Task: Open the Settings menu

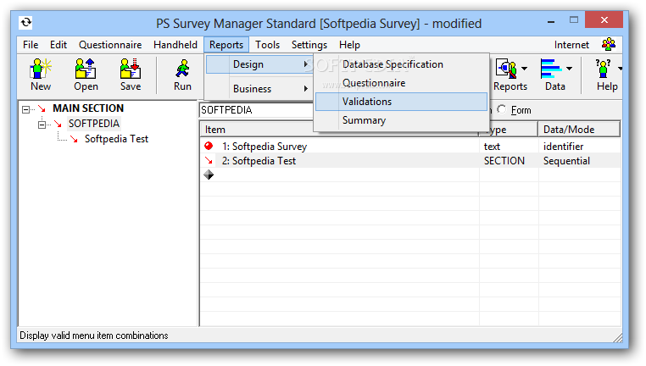Action: pyautogui.click(x=309, y=44)
